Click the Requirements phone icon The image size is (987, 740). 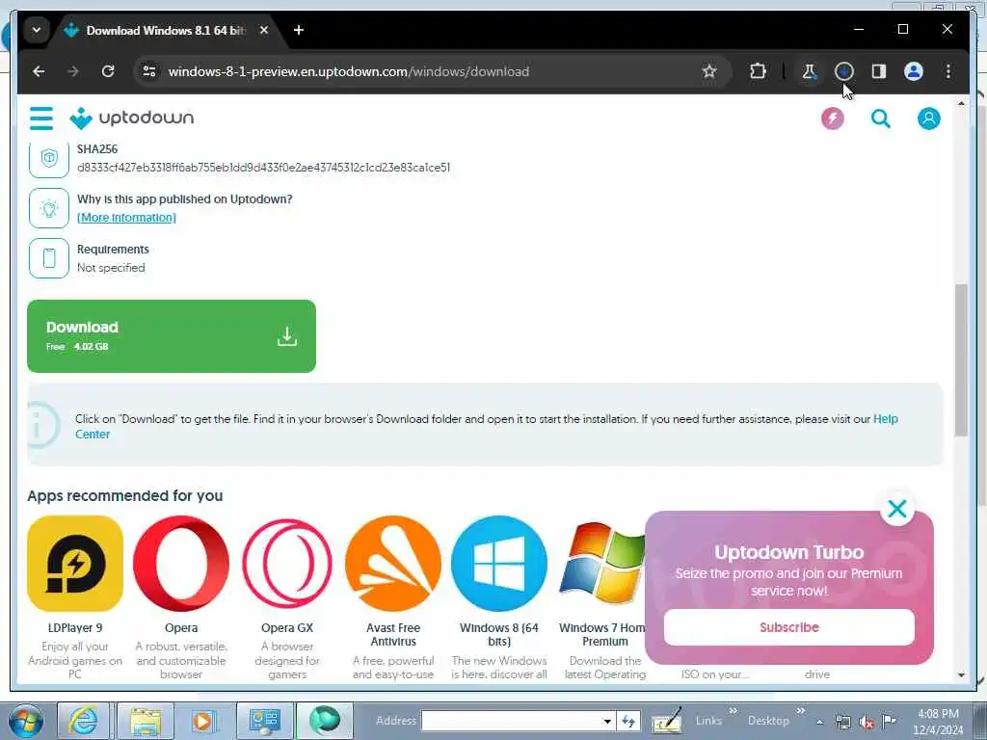click(x=49, y=258)
